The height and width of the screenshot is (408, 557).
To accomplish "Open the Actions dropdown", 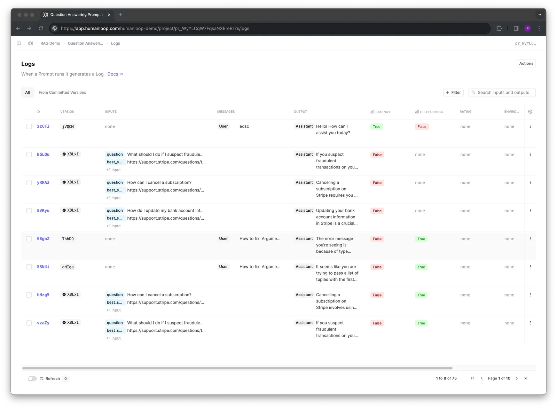I will [x=526, y=63].
